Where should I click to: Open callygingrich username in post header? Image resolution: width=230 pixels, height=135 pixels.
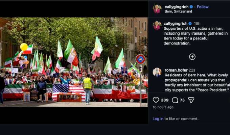coord(177,7)
